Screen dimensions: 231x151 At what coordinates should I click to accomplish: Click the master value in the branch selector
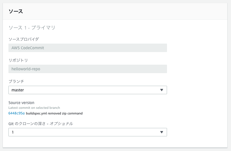[18, 90]
